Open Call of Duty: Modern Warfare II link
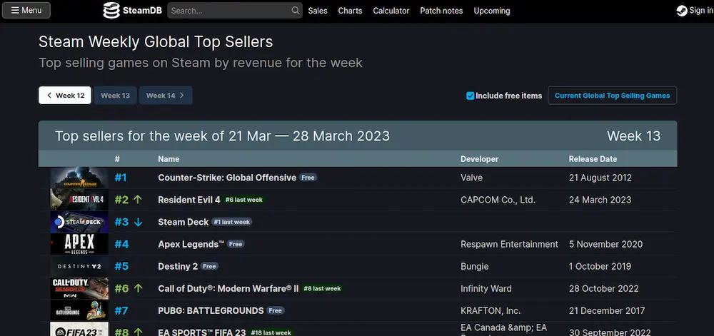This screenshot has width=714, height=336. [x=228, y=289]
